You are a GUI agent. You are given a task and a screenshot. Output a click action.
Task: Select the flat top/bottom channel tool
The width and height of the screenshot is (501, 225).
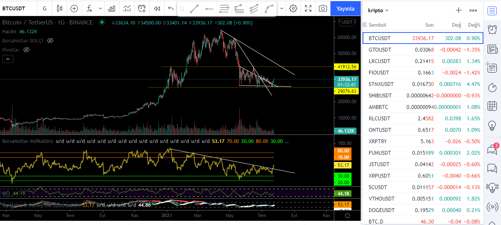click(239, 8)
